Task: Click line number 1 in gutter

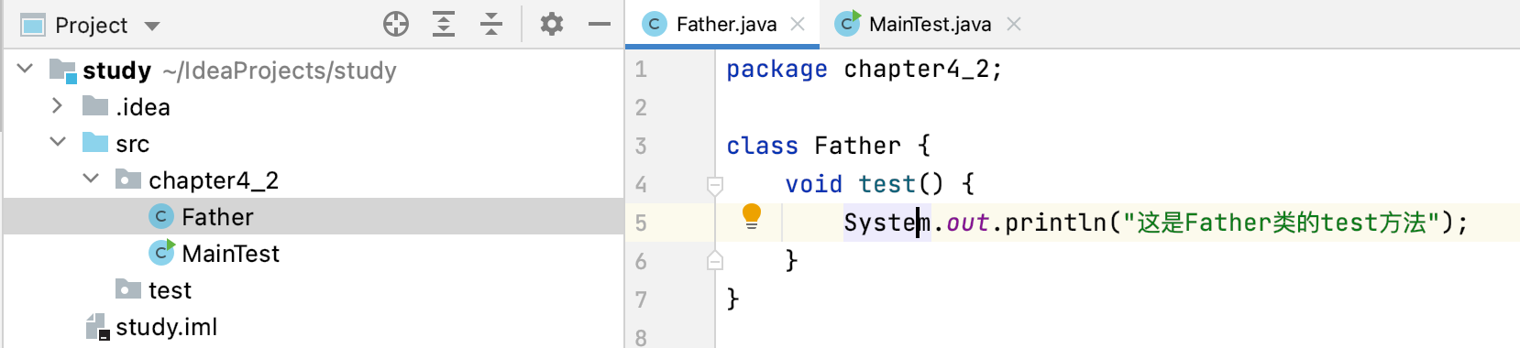Action: (641, 69)
